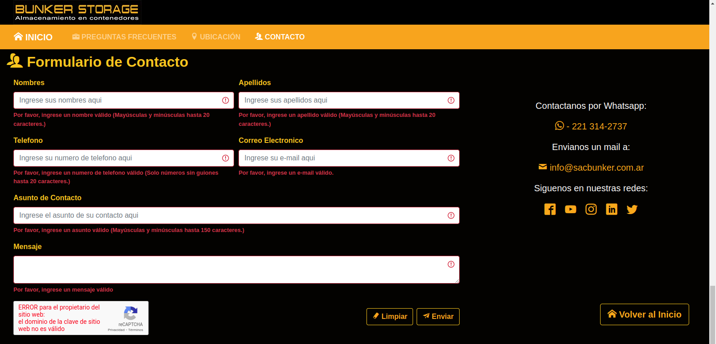Open Ubicación page from navbar
Image resolution: width=716 pixels, height=344 pixels.
click(x=216, y=37)
